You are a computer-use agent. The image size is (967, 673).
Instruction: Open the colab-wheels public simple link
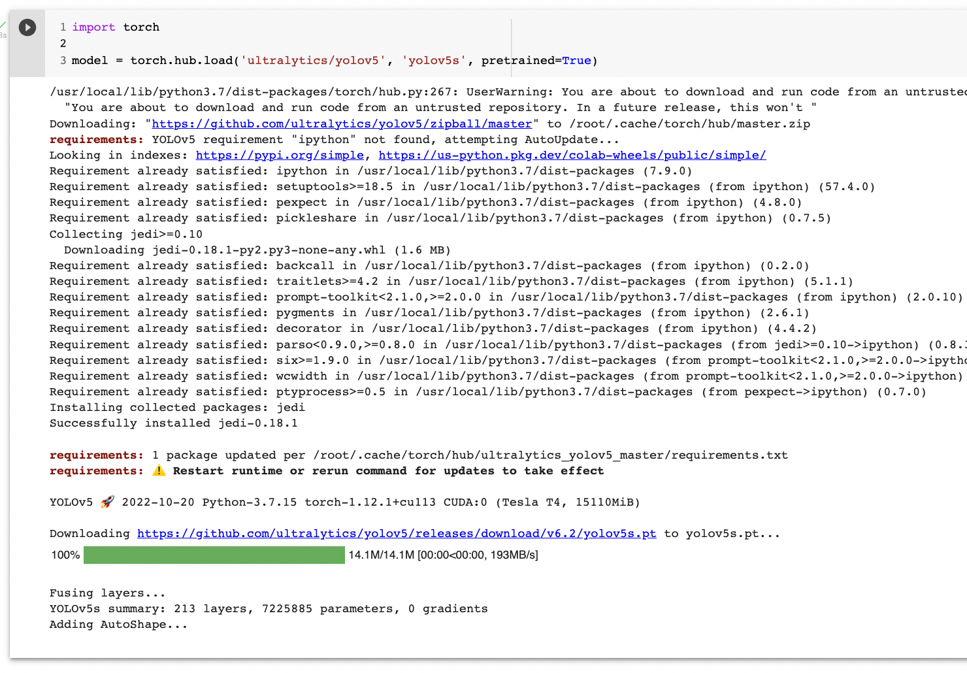coord(573,155)
